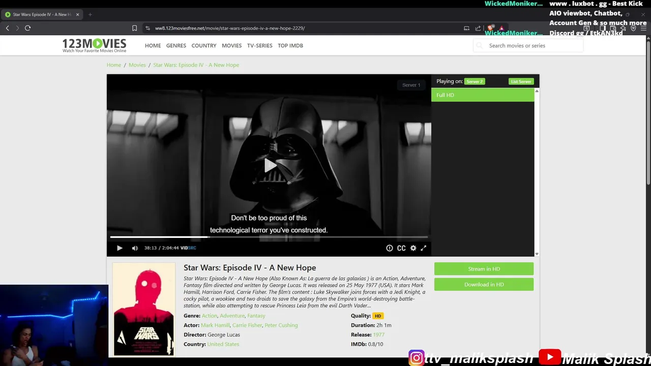Screen dimensions: 651x366
Task: Click the browser forward arrow
Action: coord(17,28)
